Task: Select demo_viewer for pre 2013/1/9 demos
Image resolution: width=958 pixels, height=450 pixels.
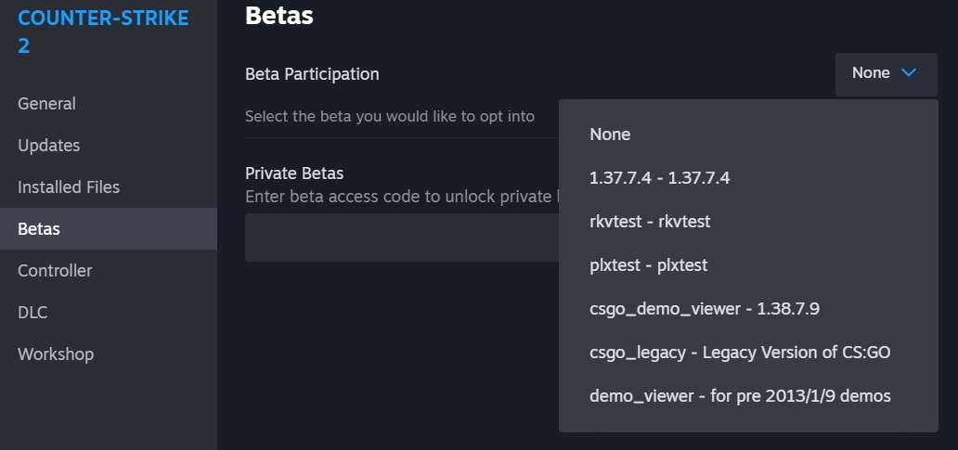Action: coord(740,396)
